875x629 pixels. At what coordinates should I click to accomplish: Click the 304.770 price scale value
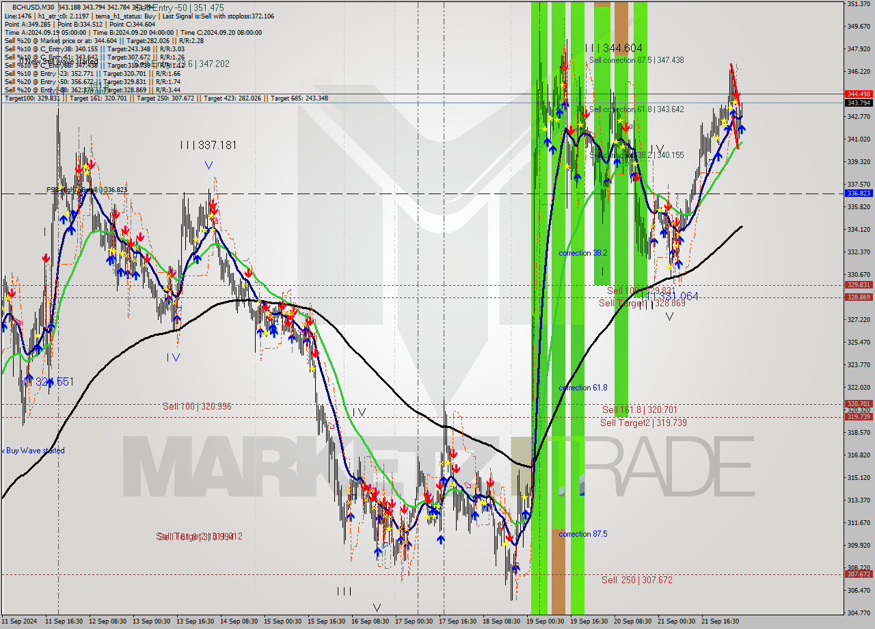pos(859,613)
